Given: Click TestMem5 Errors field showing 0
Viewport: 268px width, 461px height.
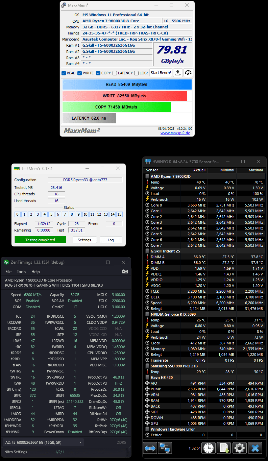Looking at the screenshot, I should pyautogui.click(x=114, y=224).
